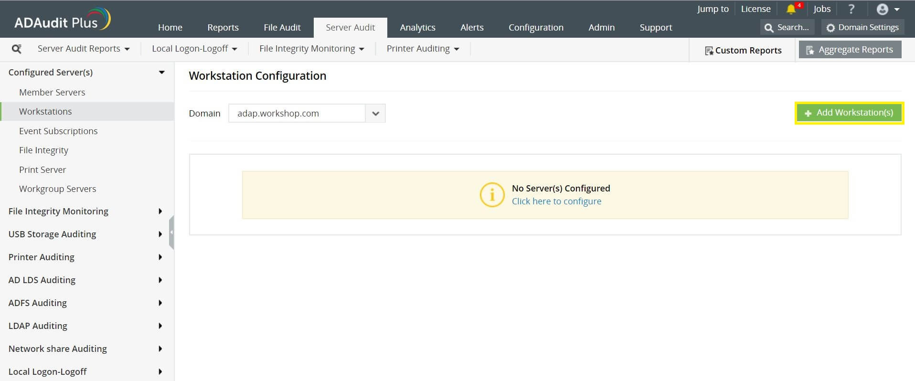Click the sidebar collapse handle
Viewport: 915px width, 381px height.
pyautogui.click(x=171, y=233)
